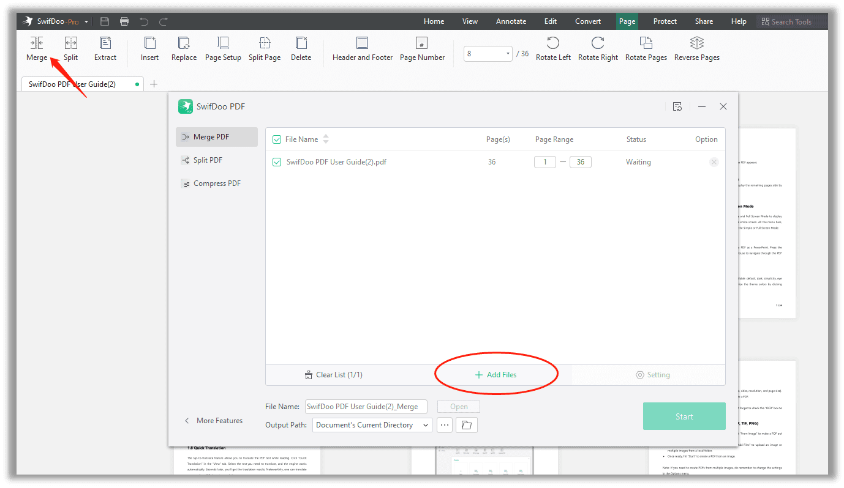This screenshot has height=488, width=844.
Task: Open the Share tab
Action: (x=704, y=21)
